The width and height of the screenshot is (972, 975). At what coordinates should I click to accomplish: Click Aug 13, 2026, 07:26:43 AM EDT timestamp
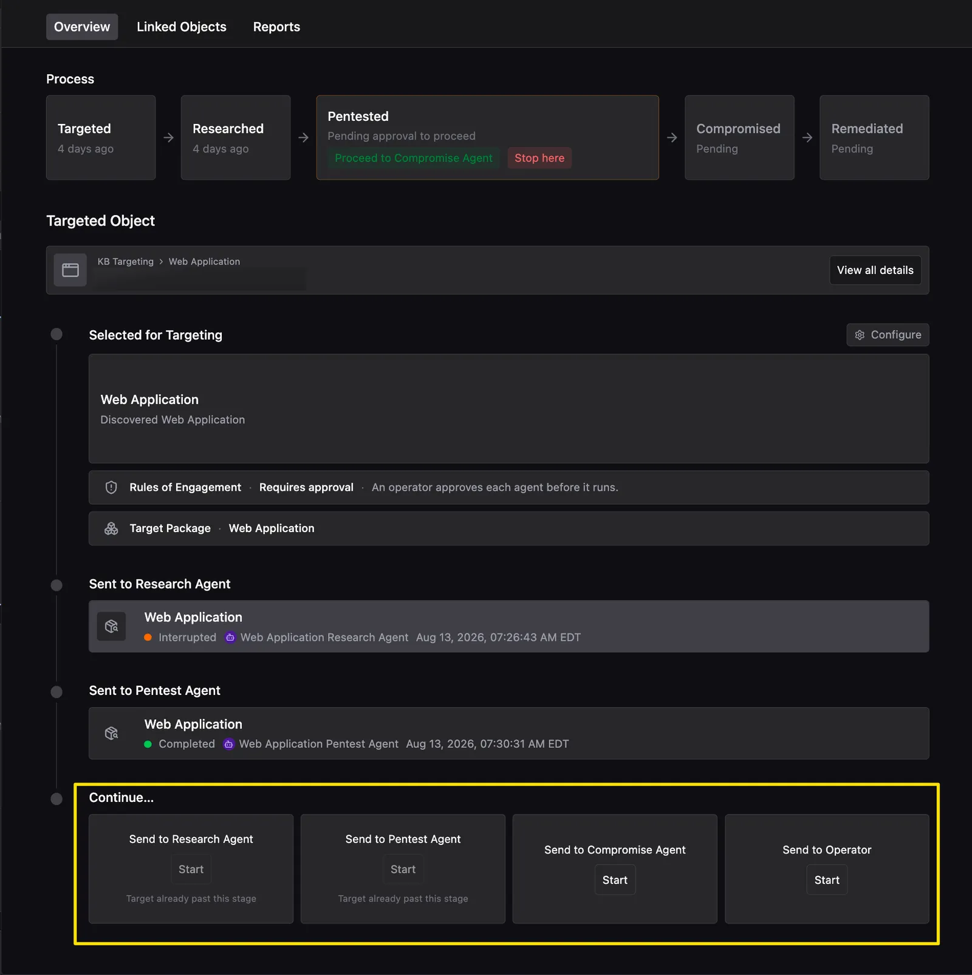click(498, 637)
